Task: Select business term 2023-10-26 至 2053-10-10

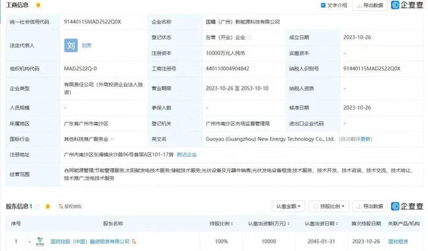Action: (237, 88)
